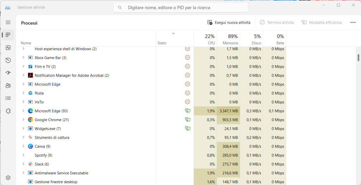Sort by the Stato column header
The height and width of the screenshot is (185, 361).
click(x=162, y=43)
